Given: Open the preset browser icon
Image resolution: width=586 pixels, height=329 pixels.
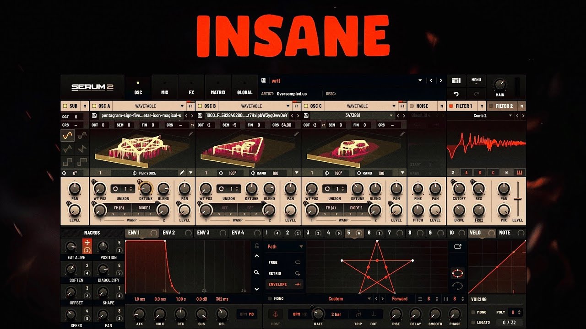Looking at the screenshot, I should click(x=456, y=80).
